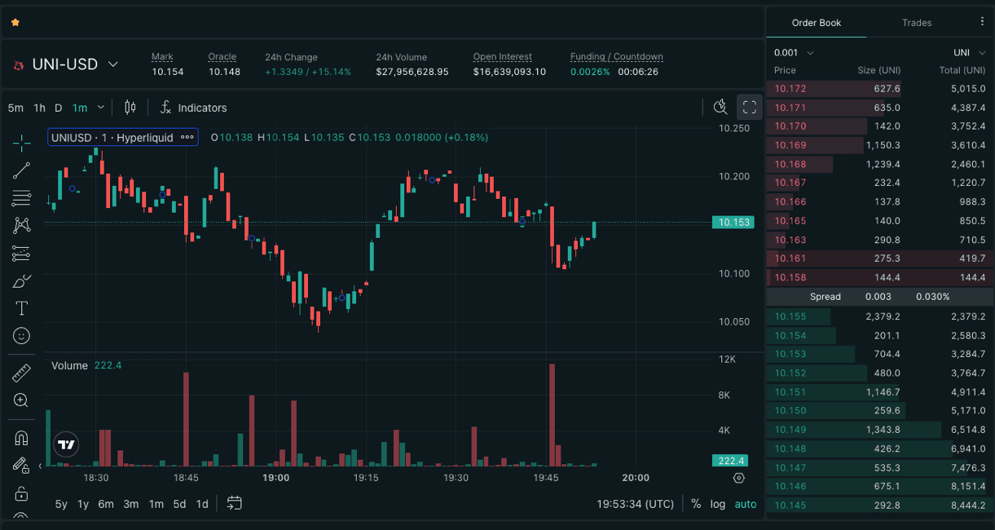Viewport: 995px width, 530px height.
Task: Open the candlestick chart style menu
Action: tap(130, 108)
